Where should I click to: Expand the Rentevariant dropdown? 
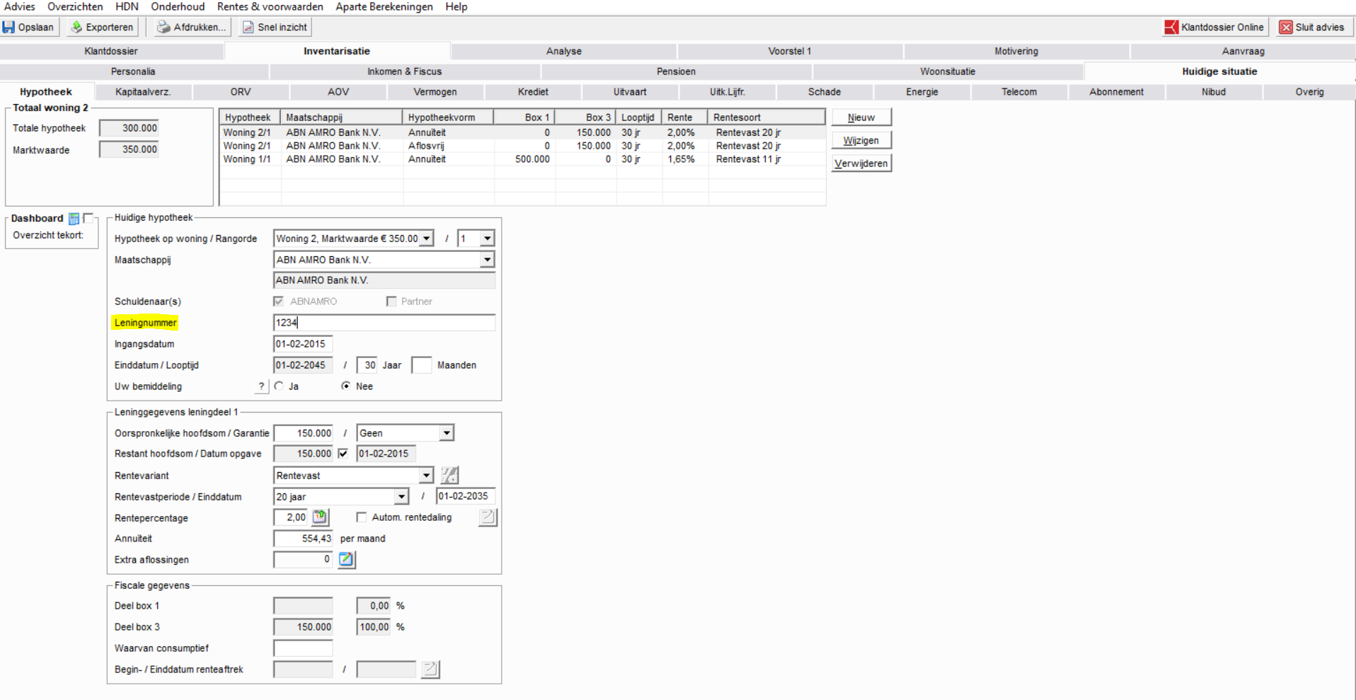[427, 476]
